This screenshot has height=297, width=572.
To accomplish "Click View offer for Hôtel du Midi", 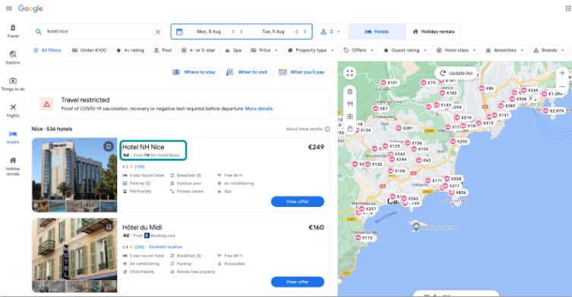I will tap(297, 282).
